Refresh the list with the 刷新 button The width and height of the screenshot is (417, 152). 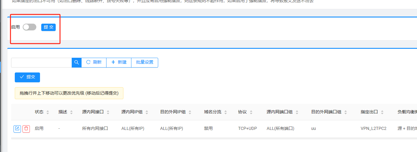click(94, 62)
